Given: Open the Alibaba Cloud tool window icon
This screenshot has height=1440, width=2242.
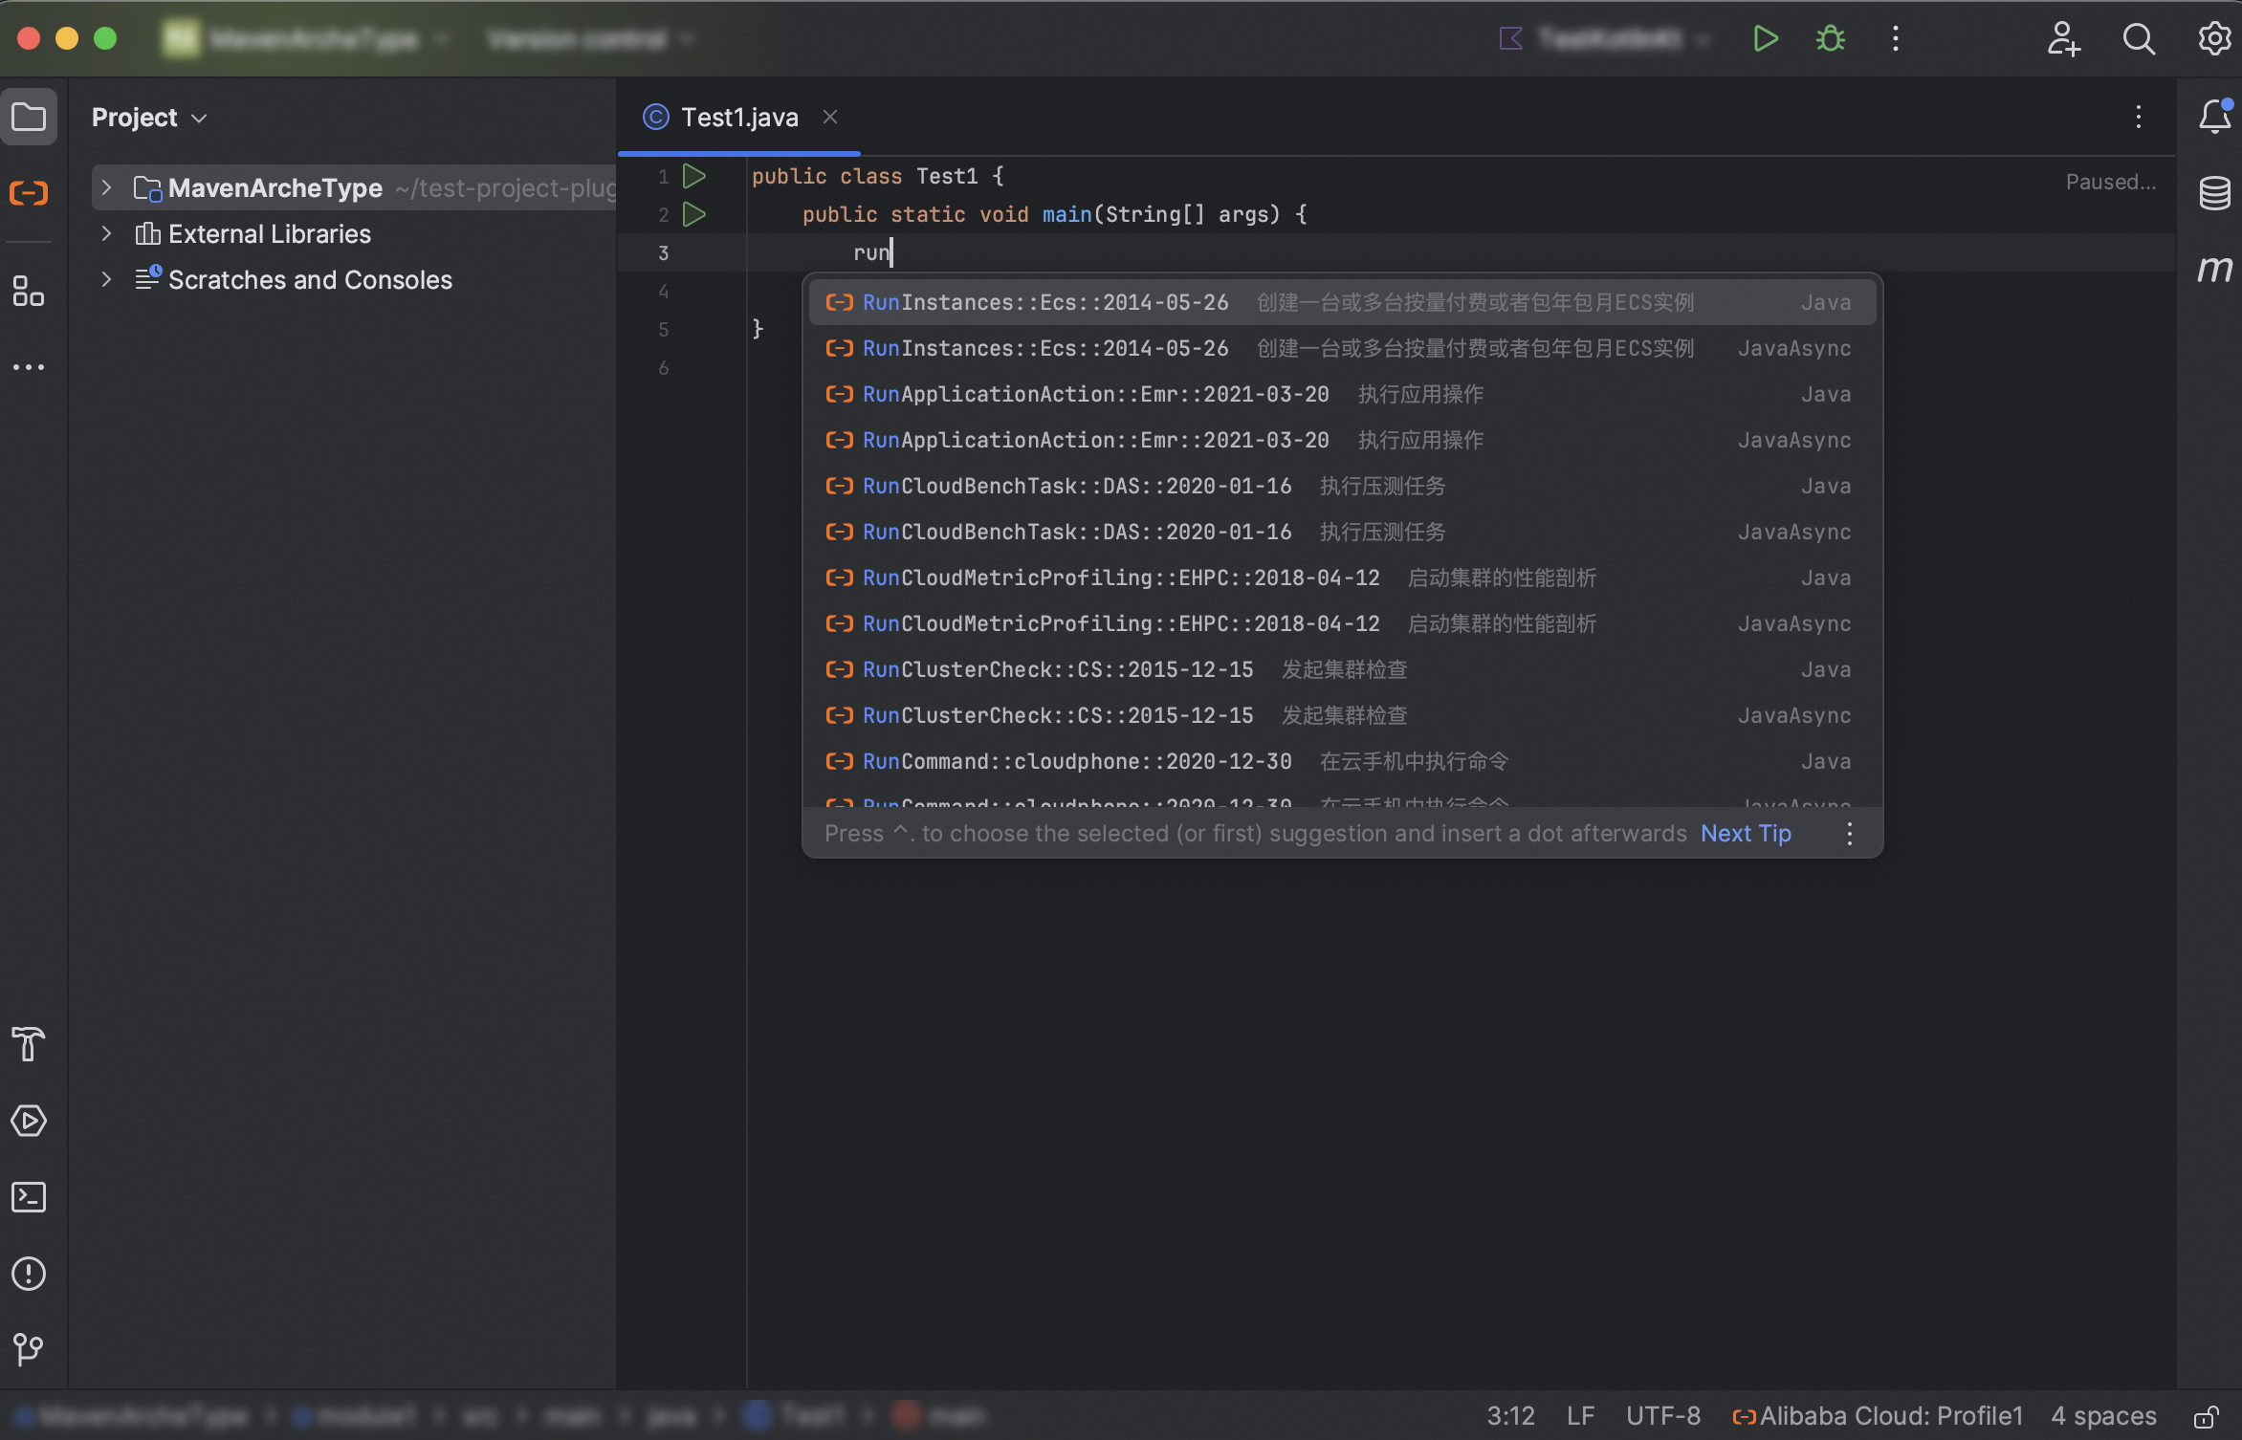Looking at the screenshot, I should tap(29, 194).
